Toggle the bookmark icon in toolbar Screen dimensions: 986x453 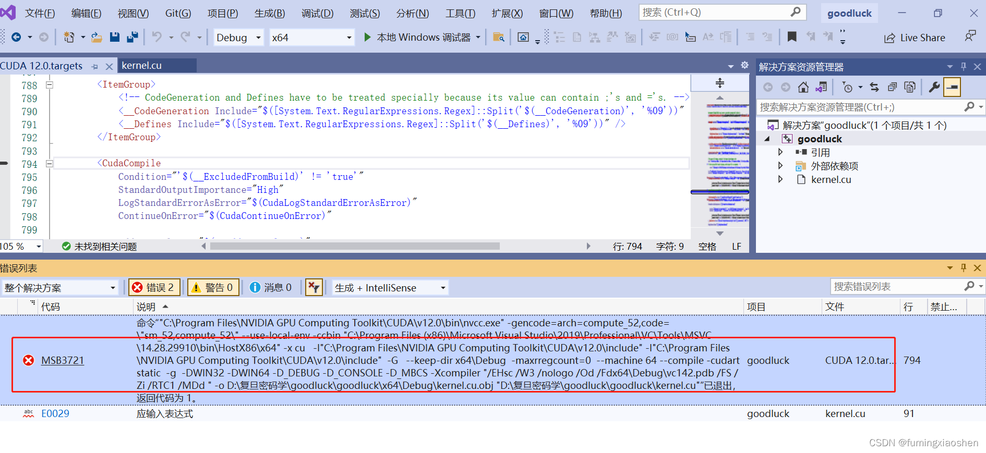click(x=792, y=36)
